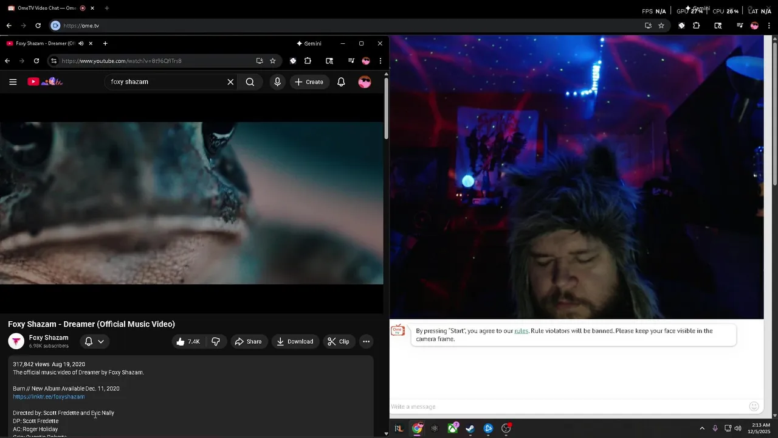Screen dimensions: 778x438
Task: Open Foxy Shazam channel avatar
Action: pos(16,341)
